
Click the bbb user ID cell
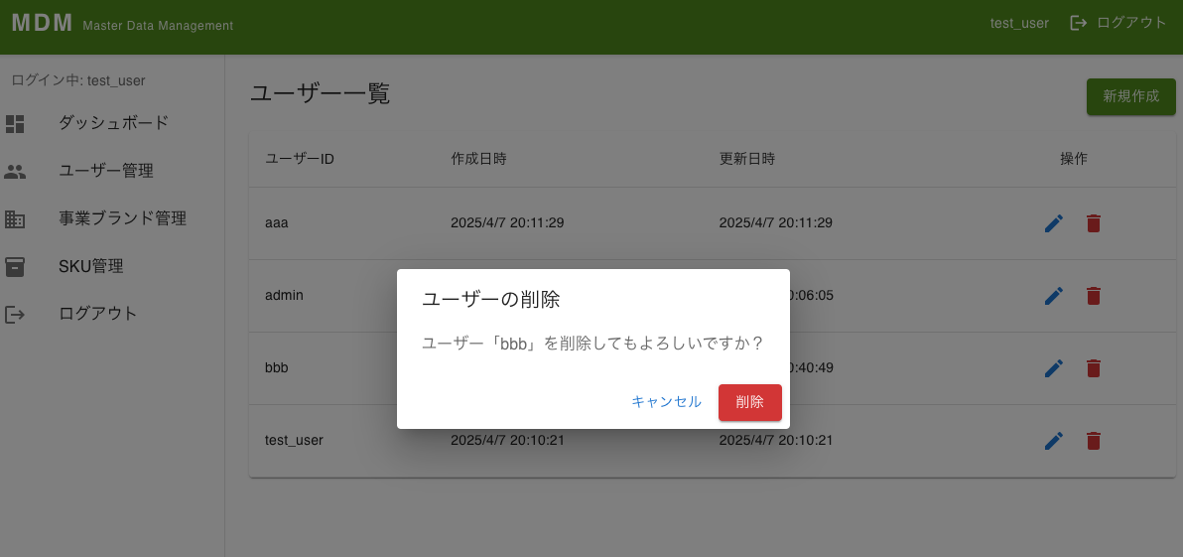tap(277, 367)
